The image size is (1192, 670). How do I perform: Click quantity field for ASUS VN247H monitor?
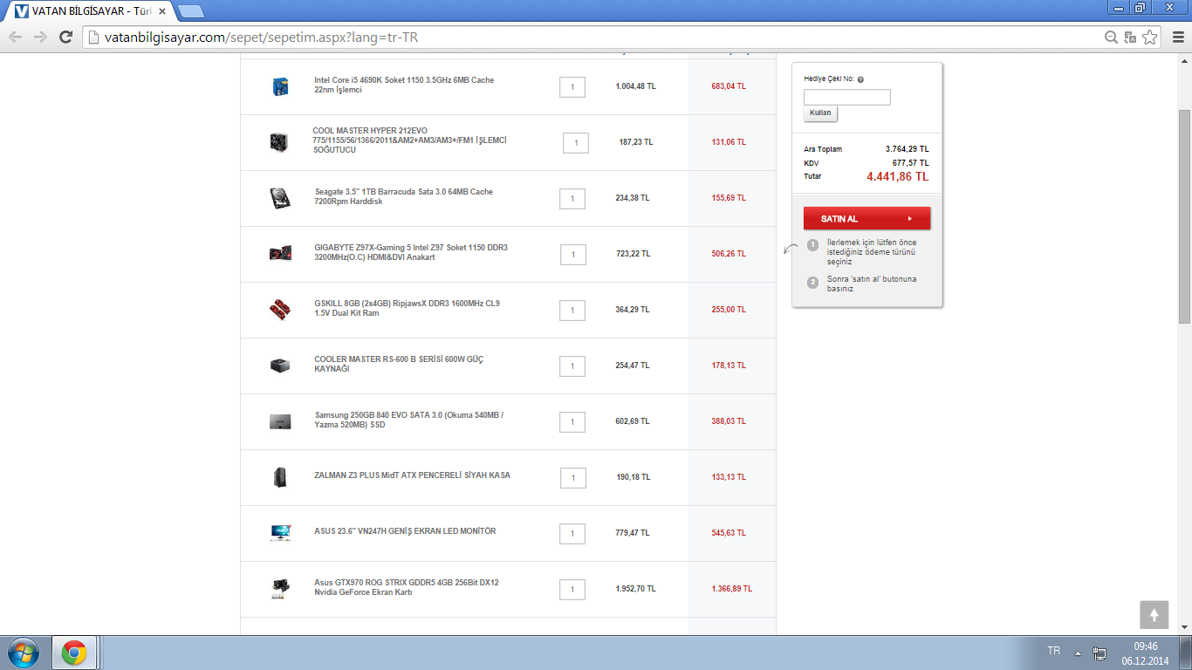[572, 534]
